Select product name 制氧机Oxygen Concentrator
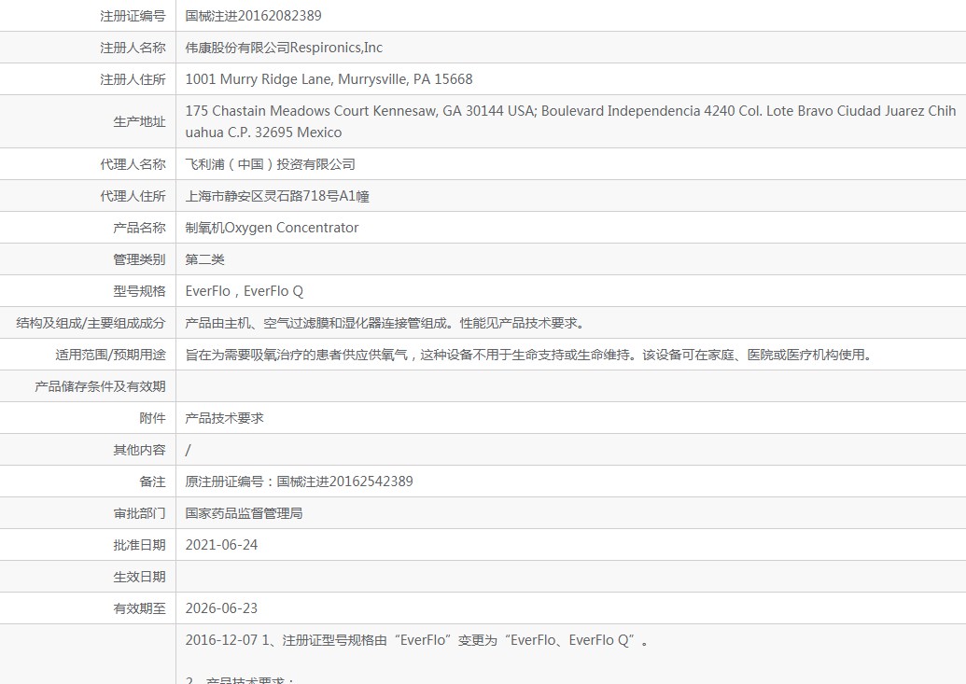This screenshot has height=684, width=966. point(272,228)
